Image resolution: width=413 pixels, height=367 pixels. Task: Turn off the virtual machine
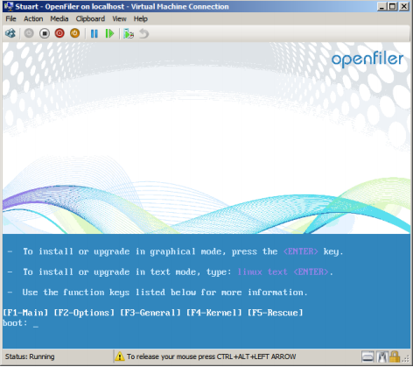pyautogui.click(x=45, y=33)
